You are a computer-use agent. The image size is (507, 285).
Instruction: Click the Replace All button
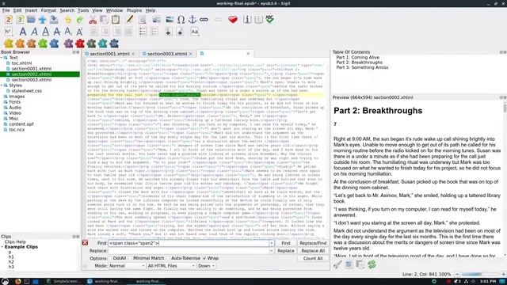click(313, 251)
